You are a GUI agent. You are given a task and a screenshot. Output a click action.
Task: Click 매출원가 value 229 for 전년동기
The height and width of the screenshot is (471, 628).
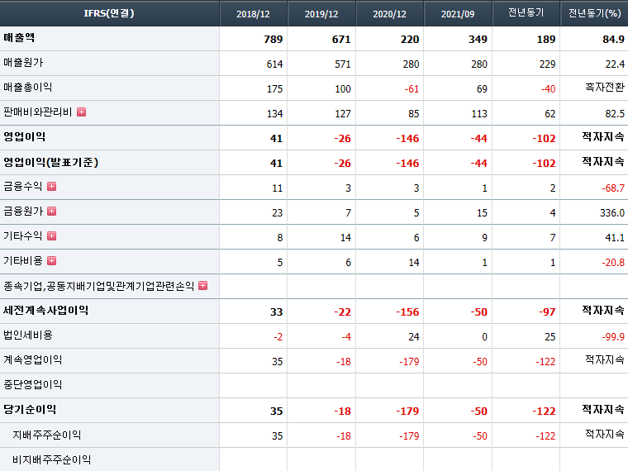point(548,64)
